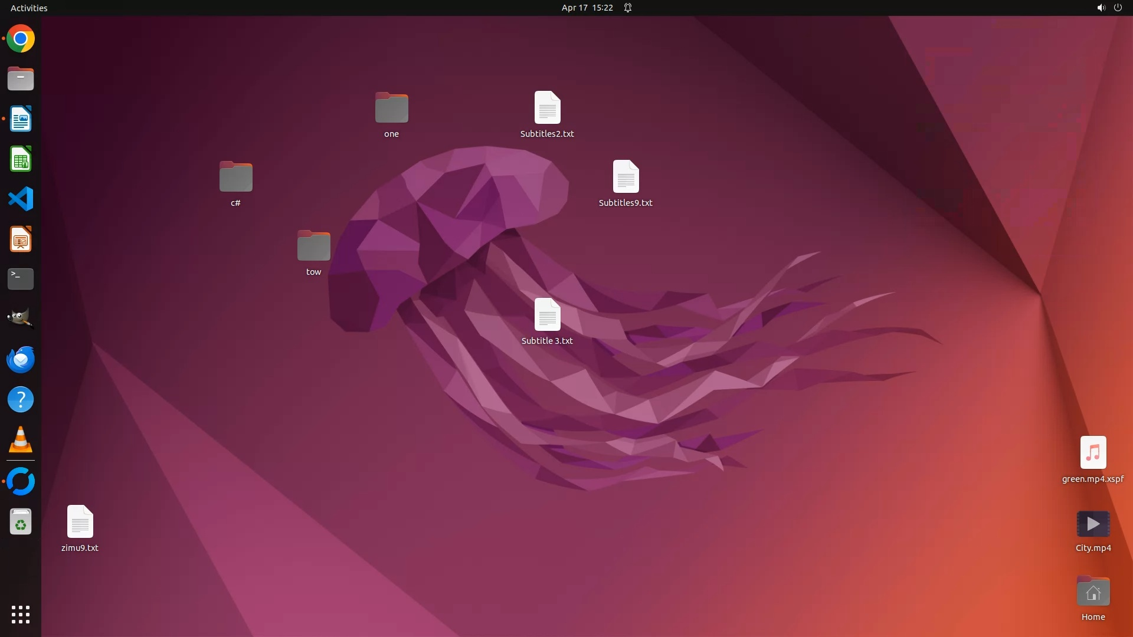Open the Terminal dock icon
The image size is (1133, 637).
coord(21,279)
